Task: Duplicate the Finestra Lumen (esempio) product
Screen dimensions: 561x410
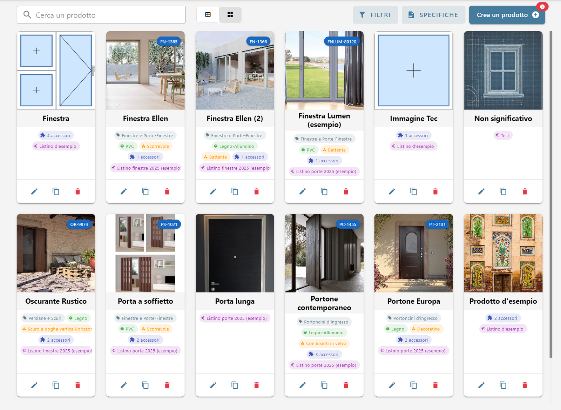Action: click(324, 191)
